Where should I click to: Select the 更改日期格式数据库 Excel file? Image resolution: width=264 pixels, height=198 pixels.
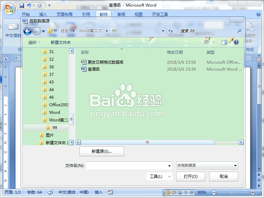[x=102, y=62]
